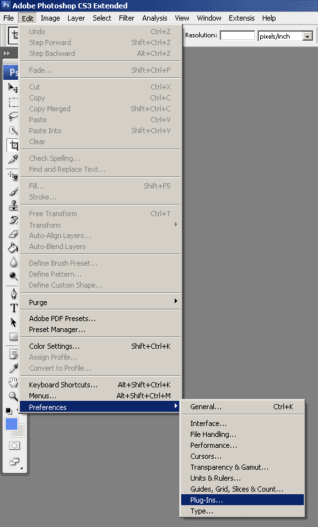Open General preferences
The height and width of the screenshot is (527, 318).
243,407
